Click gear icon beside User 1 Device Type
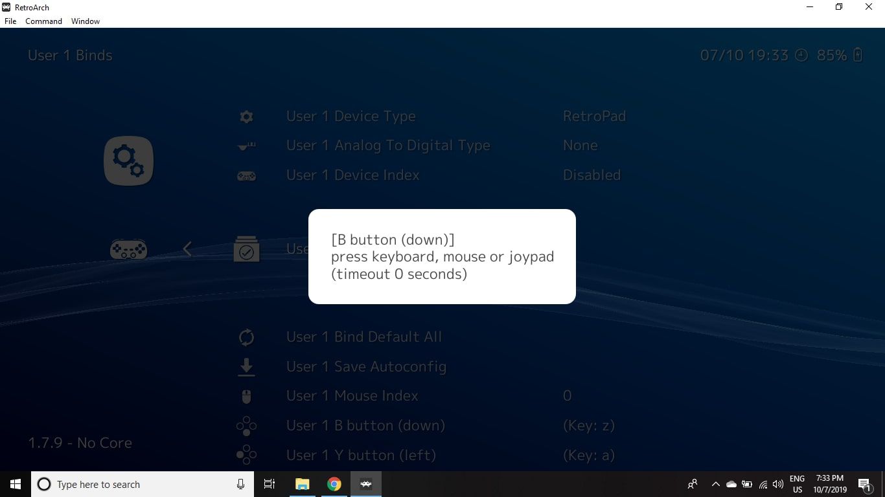This screenshot has width=885, height=497. [x=246, y=116]
